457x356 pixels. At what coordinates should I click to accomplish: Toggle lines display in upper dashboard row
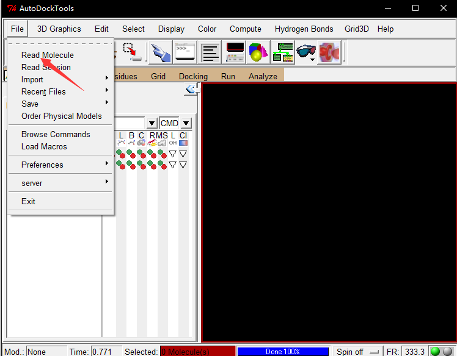pos(120,154)
